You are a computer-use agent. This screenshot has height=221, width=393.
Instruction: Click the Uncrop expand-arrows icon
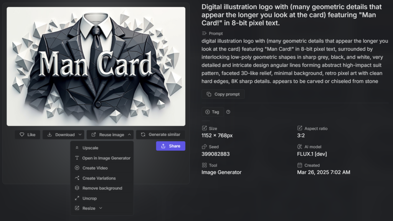(x=77, y=198)
